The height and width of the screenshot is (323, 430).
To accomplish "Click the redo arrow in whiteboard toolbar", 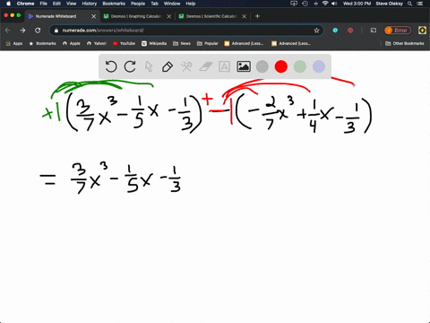I will point(130,66).
